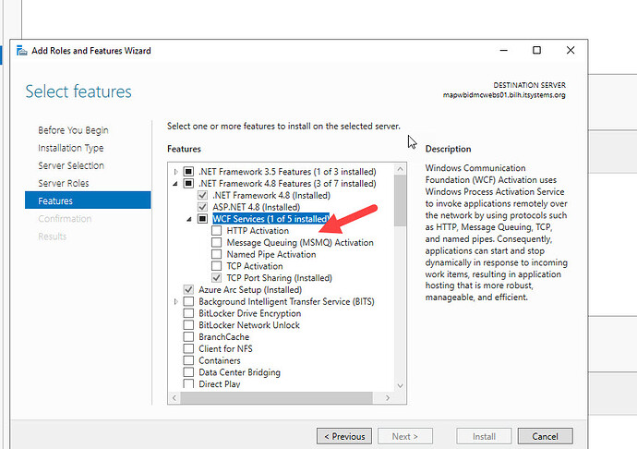The height and width of the screenshot is (449, 637).
Task: Collapse .NET Framework 4.8 Features node
Action: coord(175,184)
